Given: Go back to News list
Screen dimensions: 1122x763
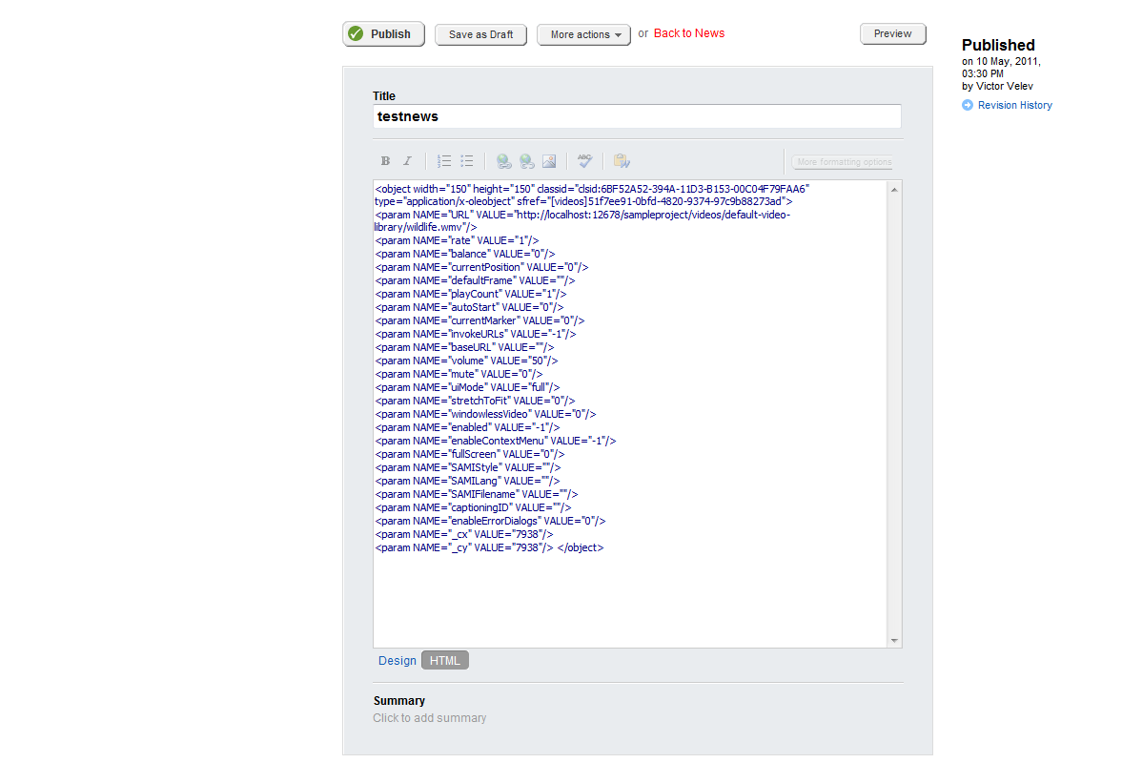Looking at the screenshot, I should point(689,33).
